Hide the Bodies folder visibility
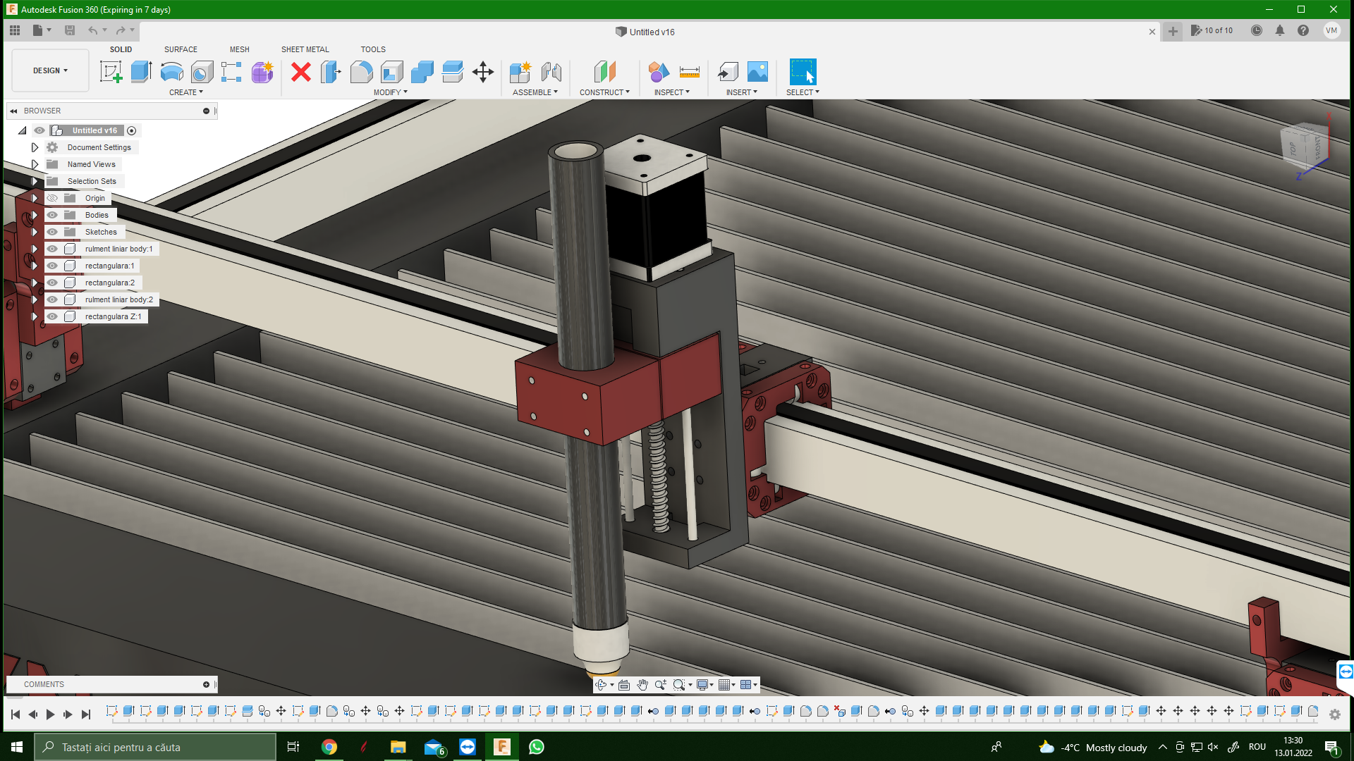The image size is (1354, 761). pyautogui.click(x=52, y=215)
